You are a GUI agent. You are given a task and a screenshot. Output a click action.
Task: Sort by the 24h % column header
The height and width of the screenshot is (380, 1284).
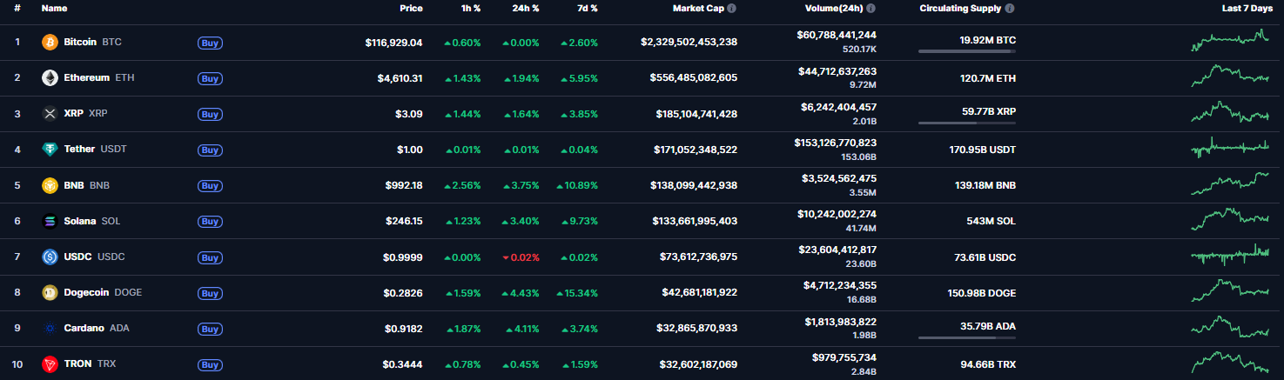525,8
